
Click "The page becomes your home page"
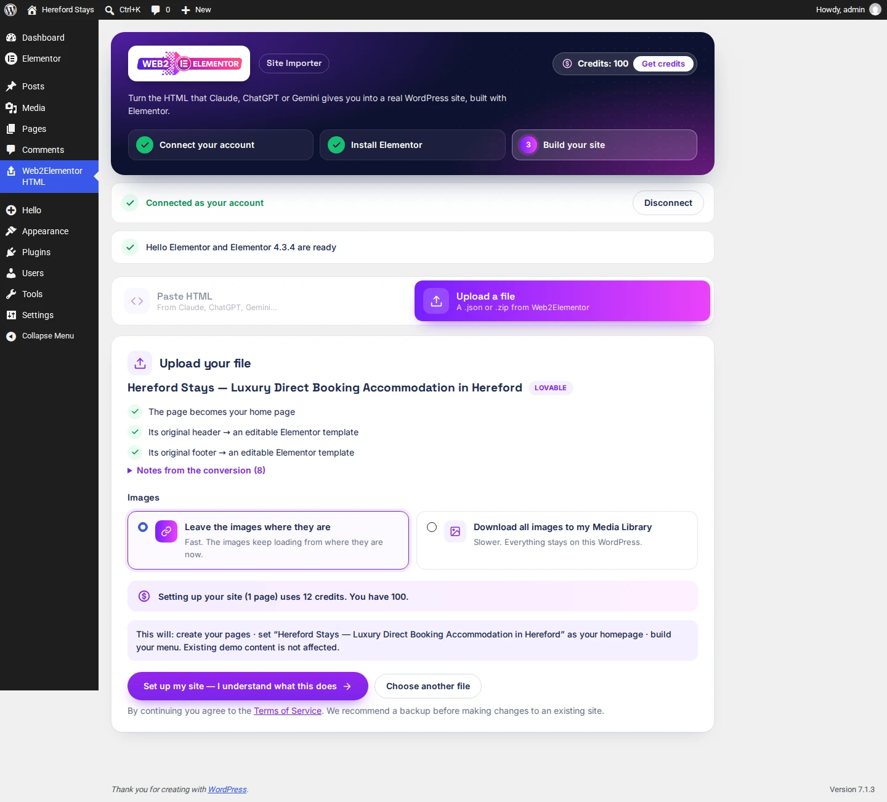(222, 412)
